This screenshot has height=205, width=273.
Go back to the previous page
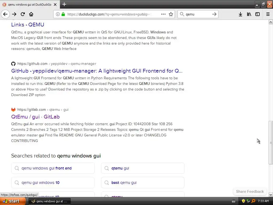click(x=5, y=14)
